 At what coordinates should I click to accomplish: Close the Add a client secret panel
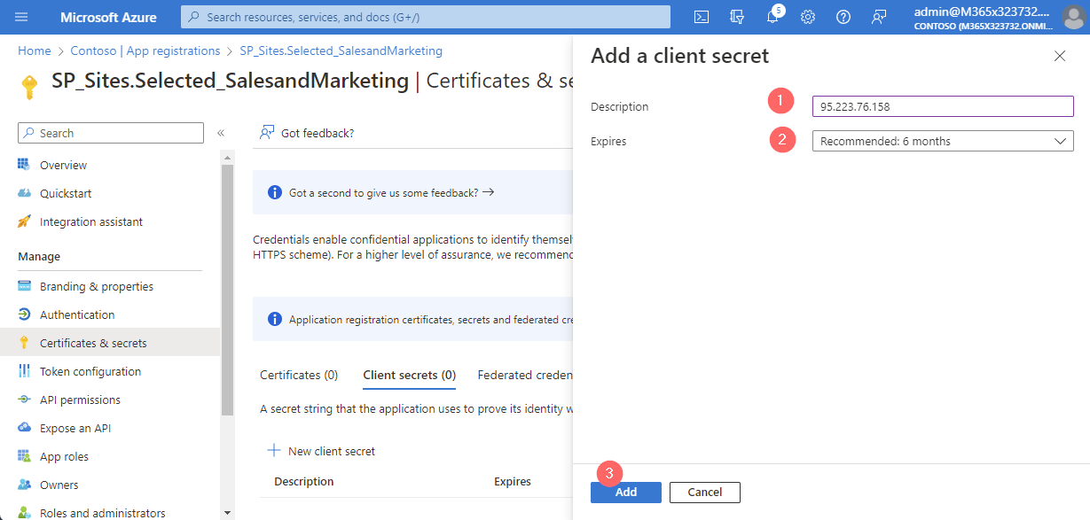coord(1059,56)
